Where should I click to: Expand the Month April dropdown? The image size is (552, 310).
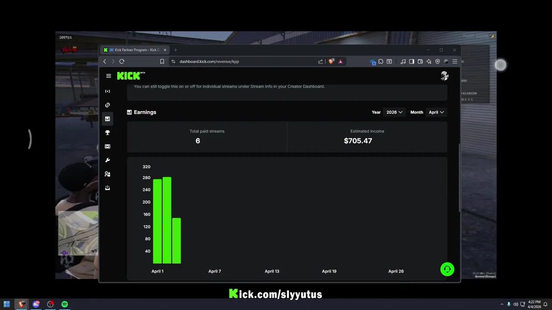[x=436, y=112]
